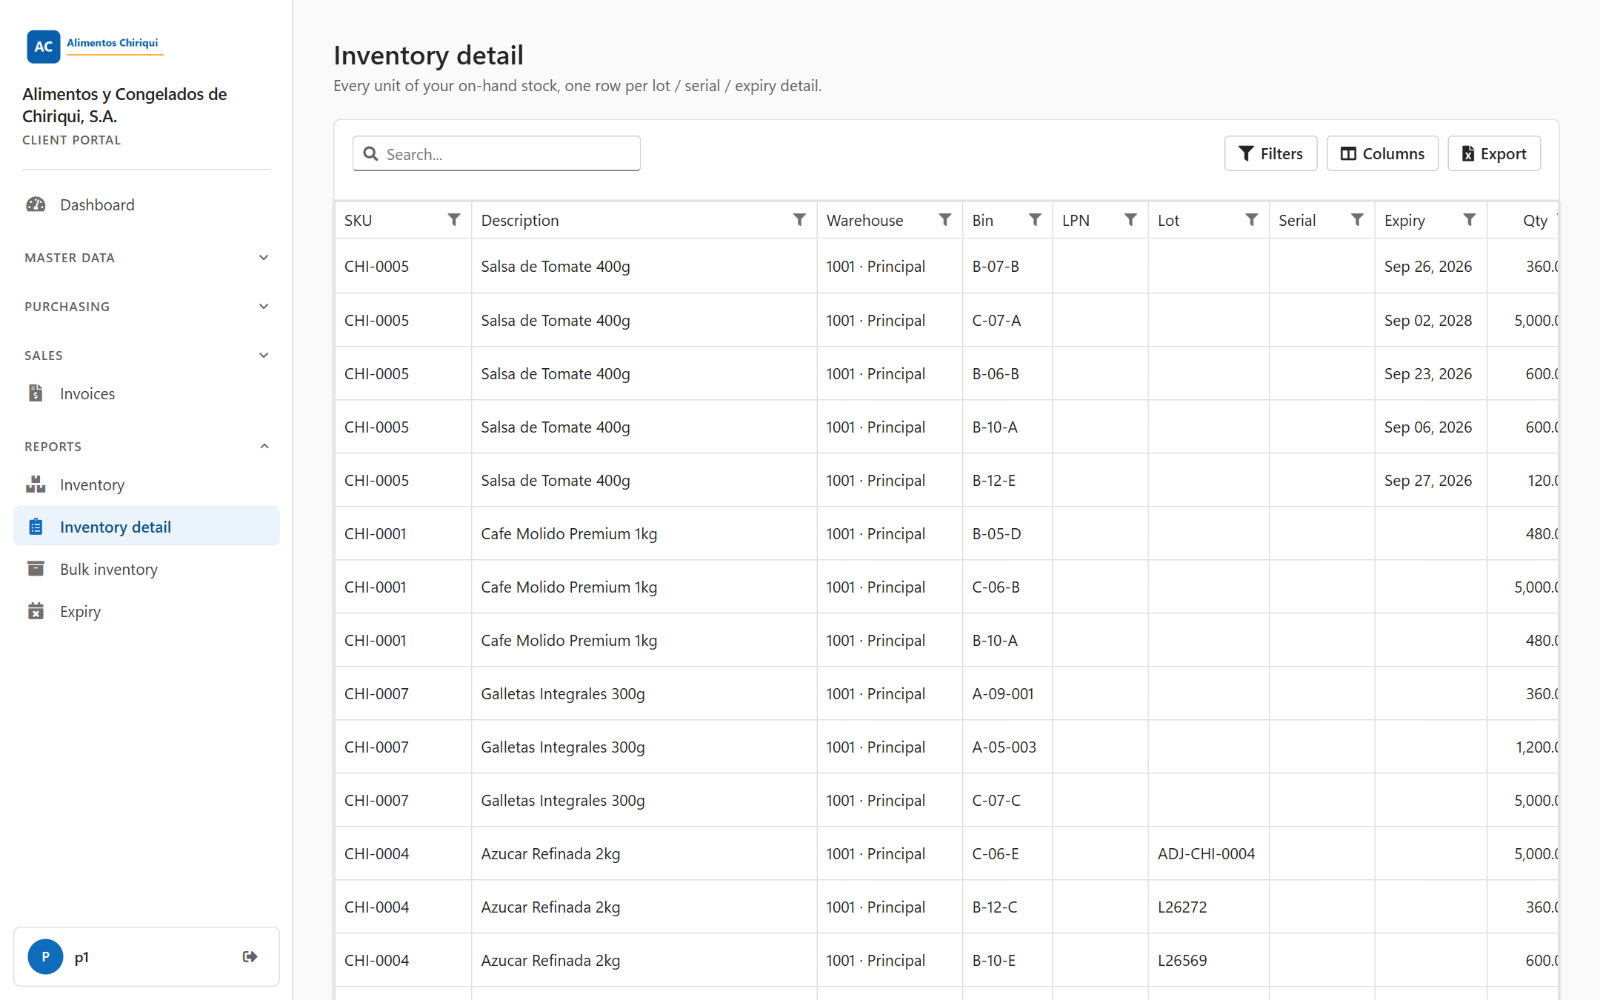Image resolution: width=1600 pixels, height=1000 pixels.
Task: Click the Expiry calendar icon
Action: click(x=36, y=611)
